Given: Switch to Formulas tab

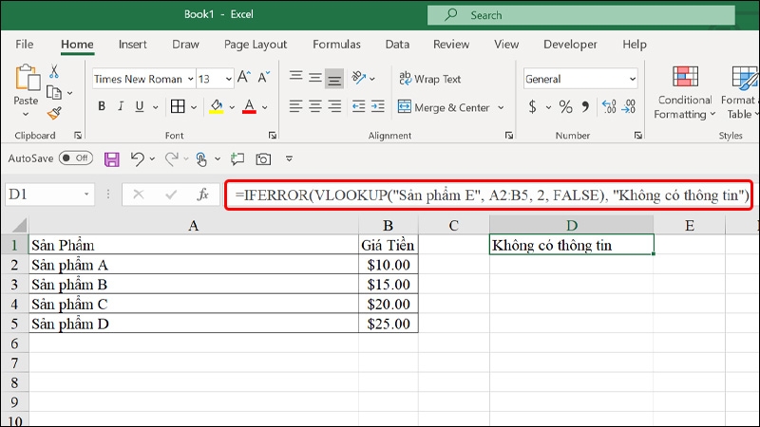Looking at the screenshot, I should click(x=336, y=45).
